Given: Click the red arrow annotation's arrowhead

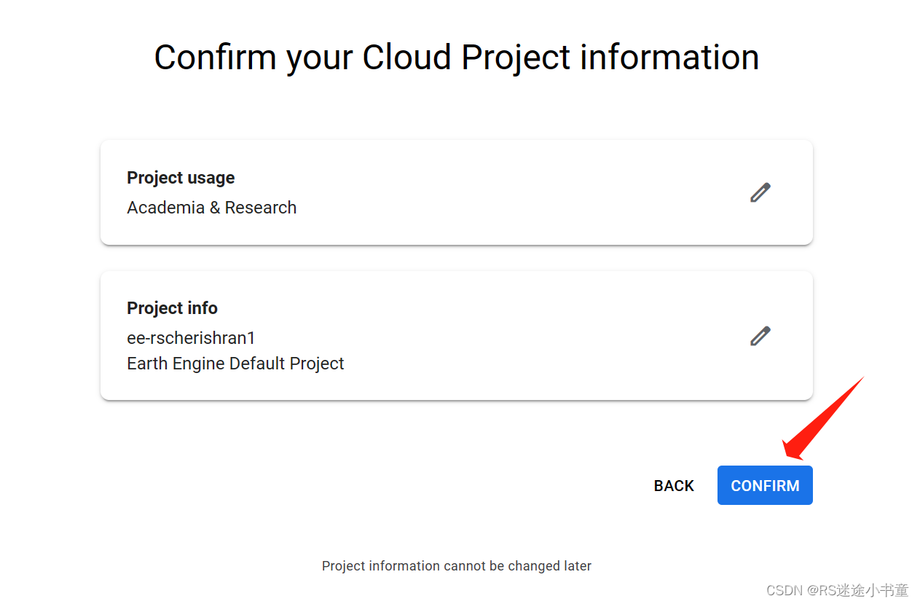Looking at the screenshot, I should [795, 448].
